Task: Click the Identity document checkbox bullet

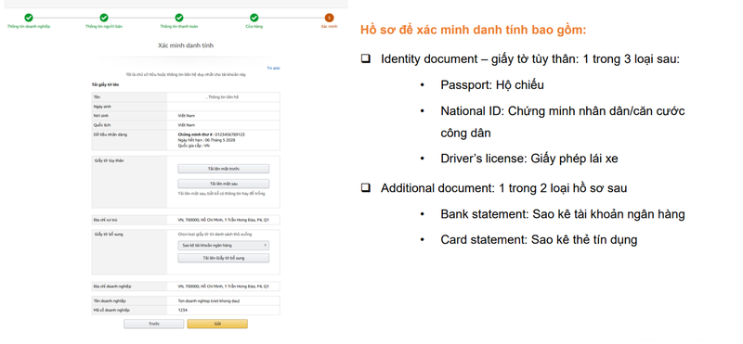Action: tap(365, 59)
